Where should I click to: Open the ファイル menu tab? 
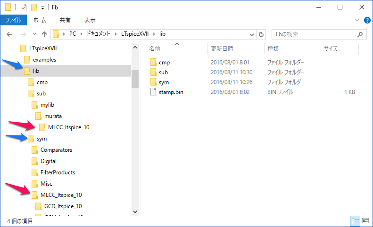pyautogui.click(x=14, y=20)
